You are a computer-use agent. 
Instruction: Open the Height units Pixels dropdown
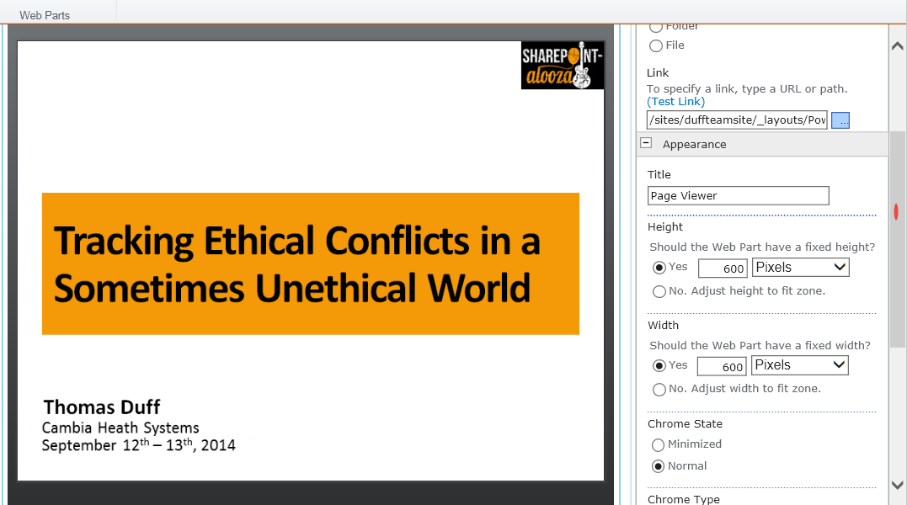[800, 268]
